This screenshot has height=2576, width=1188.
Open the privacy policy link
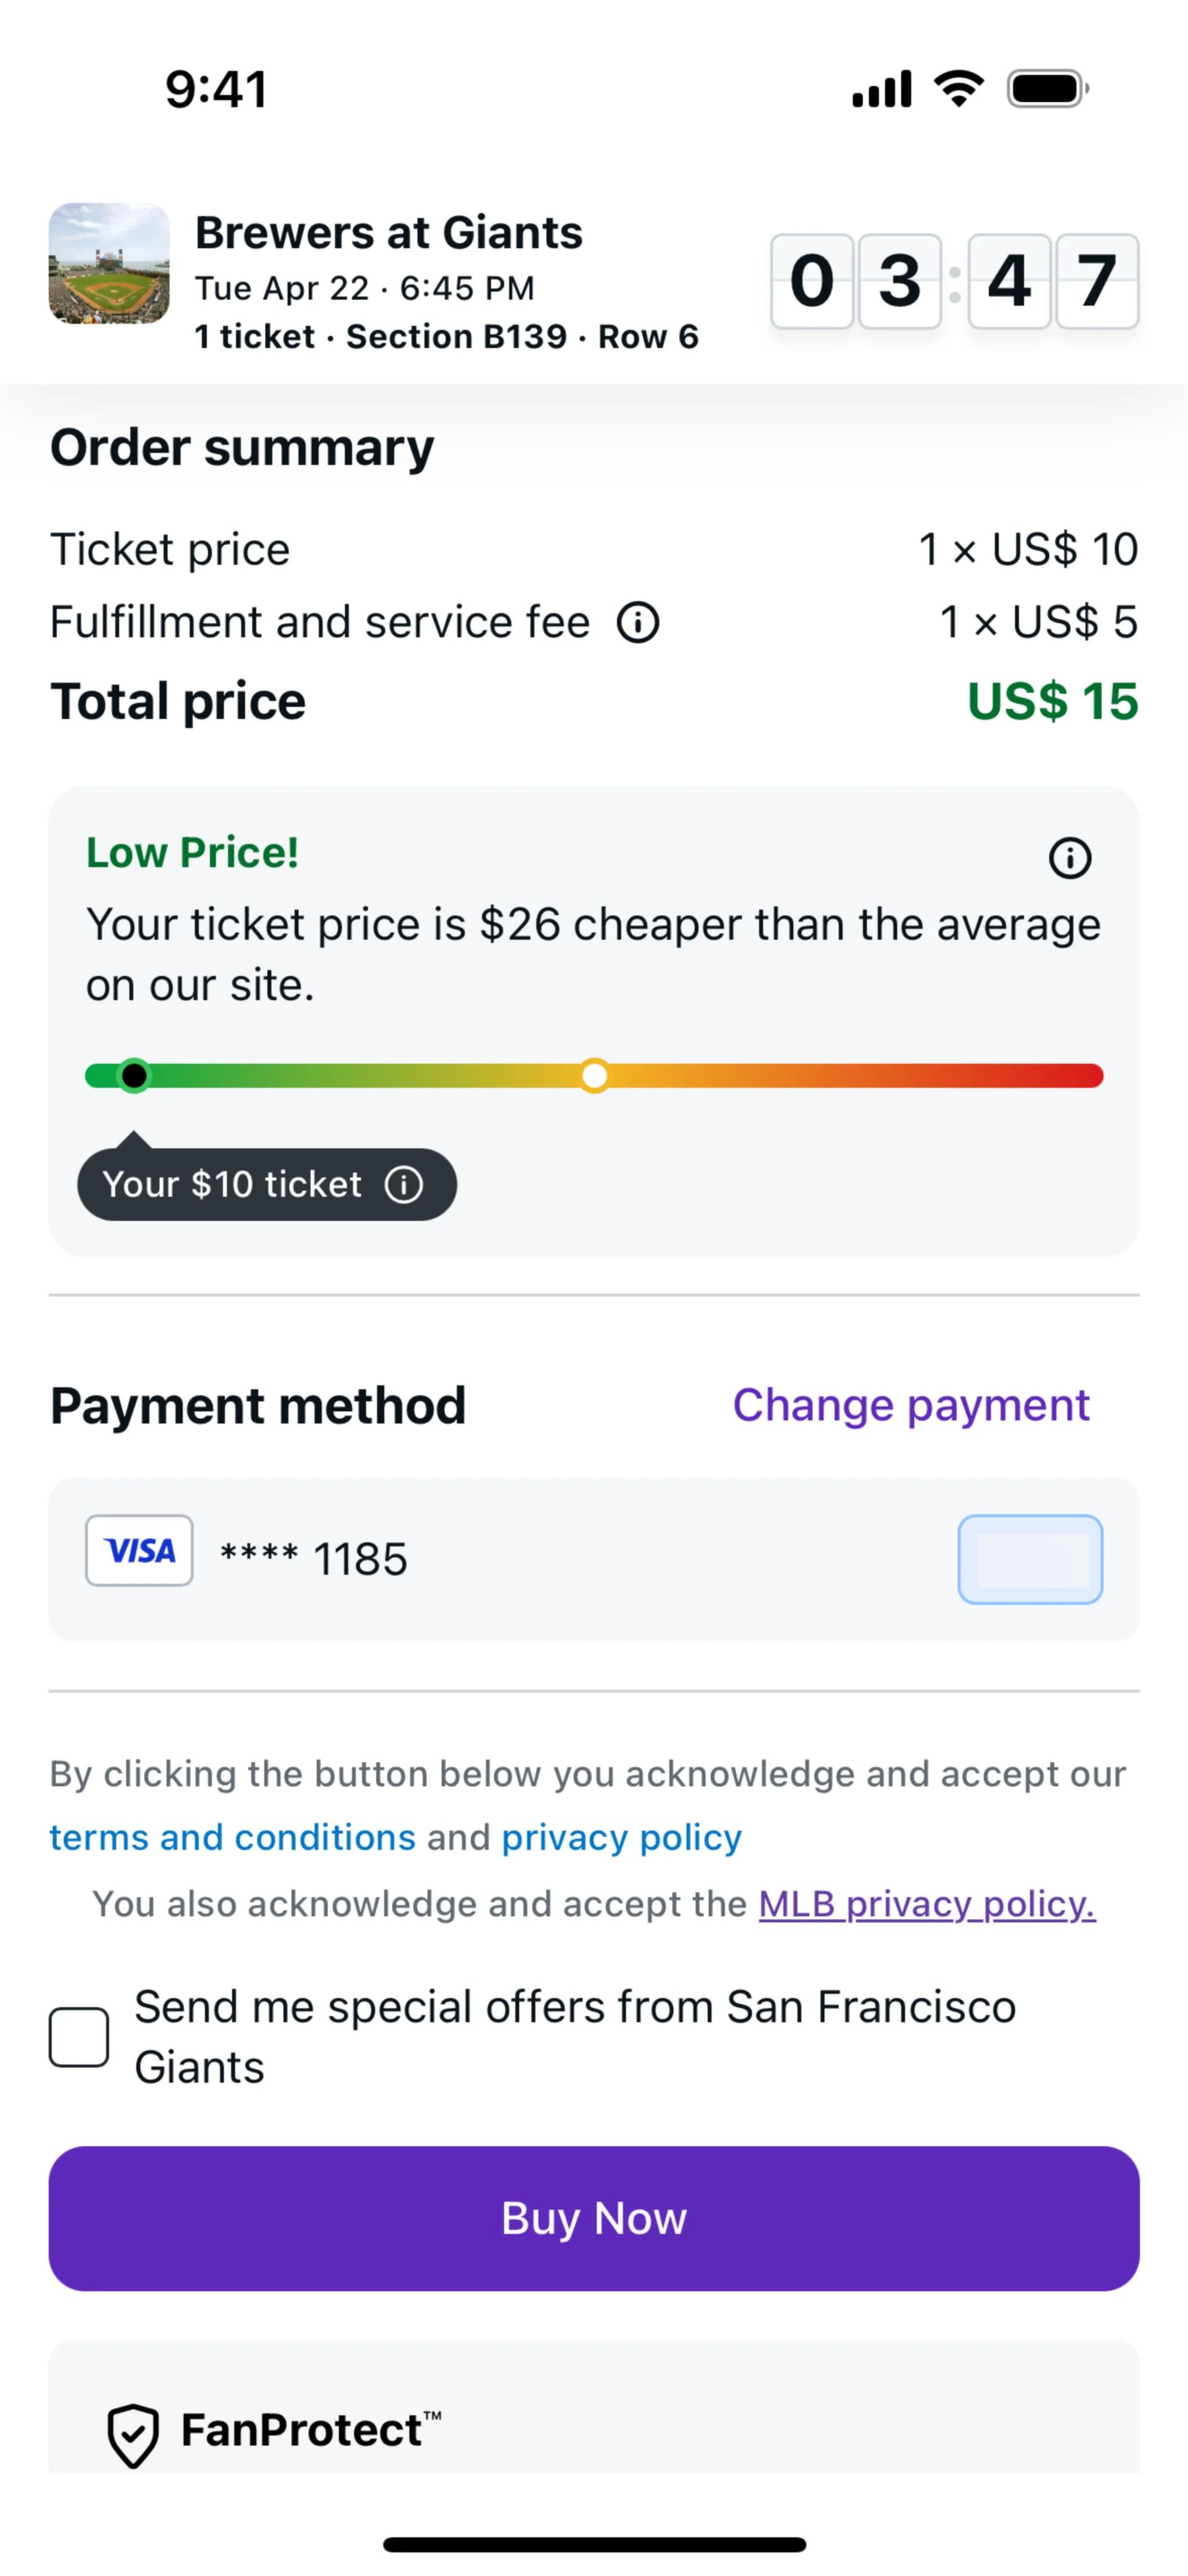621,1837
